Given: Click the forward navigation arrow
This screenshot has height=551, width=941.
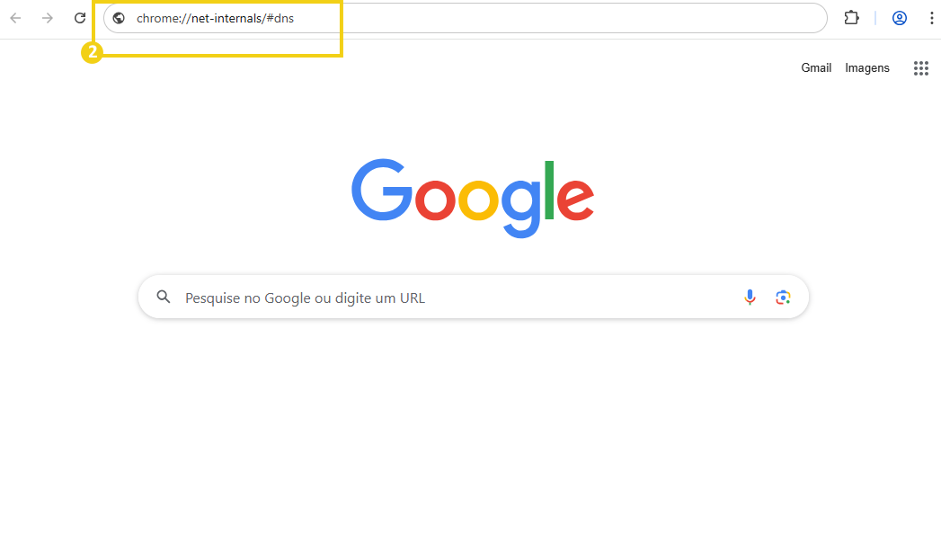Looking at the screenshot, I should point(48,18).
